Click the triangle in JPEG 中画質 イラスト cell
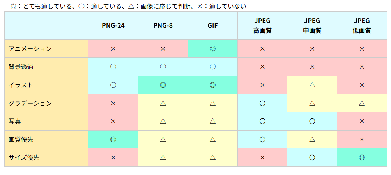The image size is (391, 175). 312,85
